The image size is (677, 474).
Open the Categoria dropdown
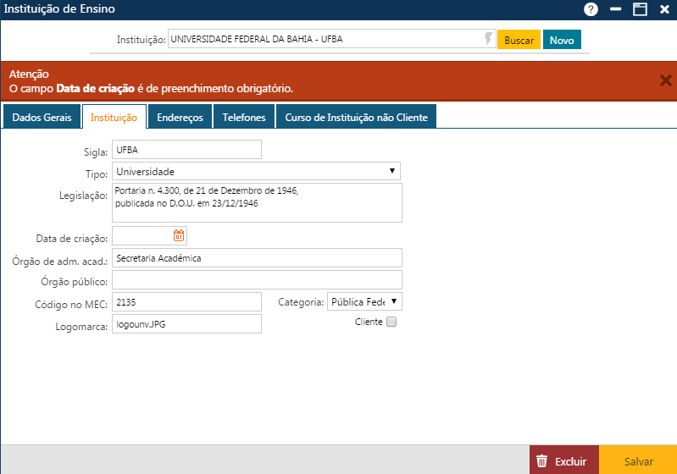pyautogui.click(x=364, y=301)
